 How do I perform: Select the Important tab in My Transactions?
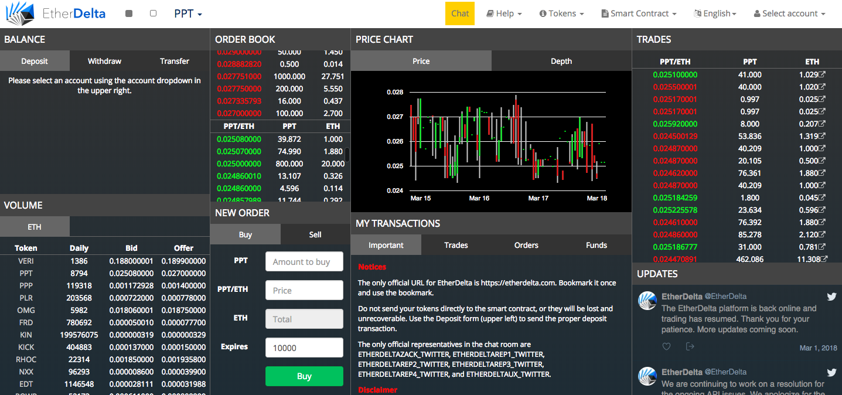tap(386, 245)
